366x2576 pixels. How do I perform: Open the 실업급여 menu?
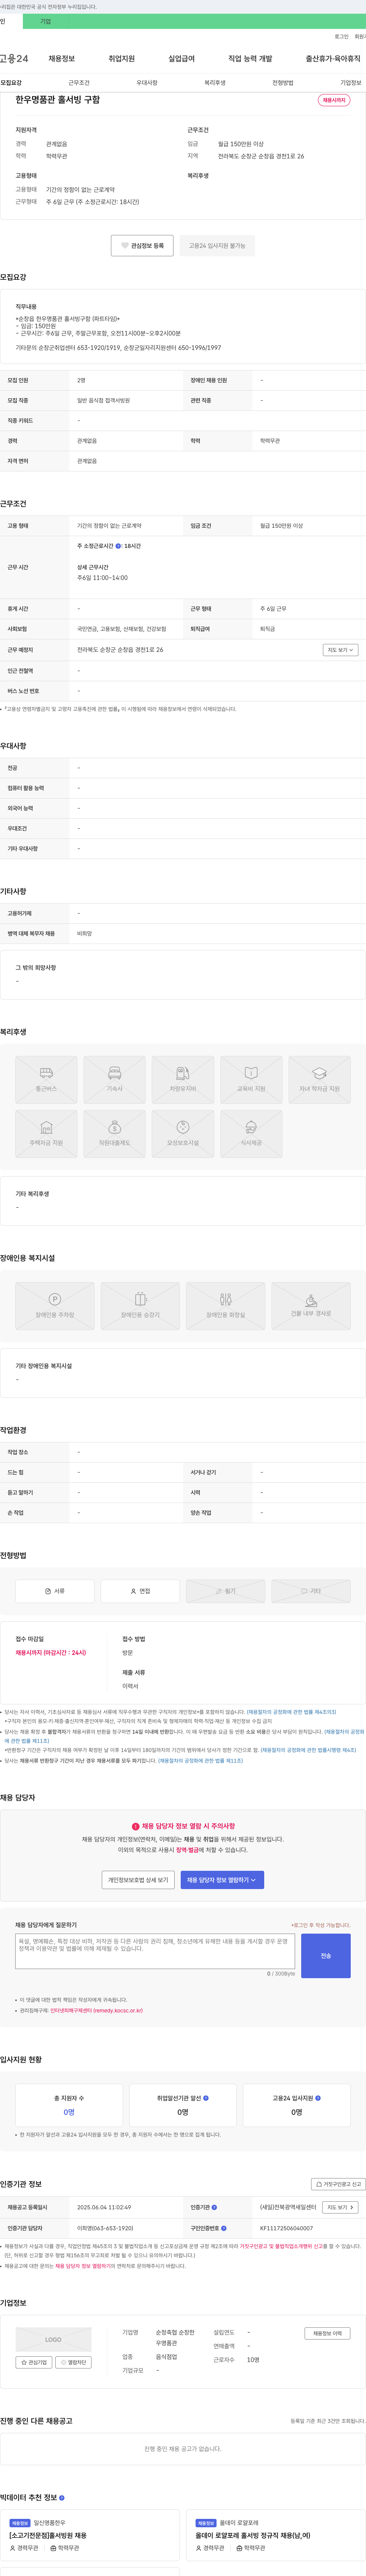click(x=181, y=59)
